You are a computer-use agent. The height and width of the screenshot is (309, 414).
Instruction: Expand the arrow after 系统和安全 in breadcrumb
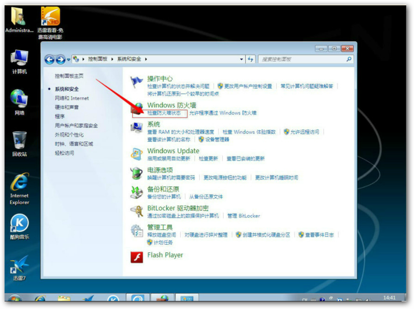click(x=146, y=59)
